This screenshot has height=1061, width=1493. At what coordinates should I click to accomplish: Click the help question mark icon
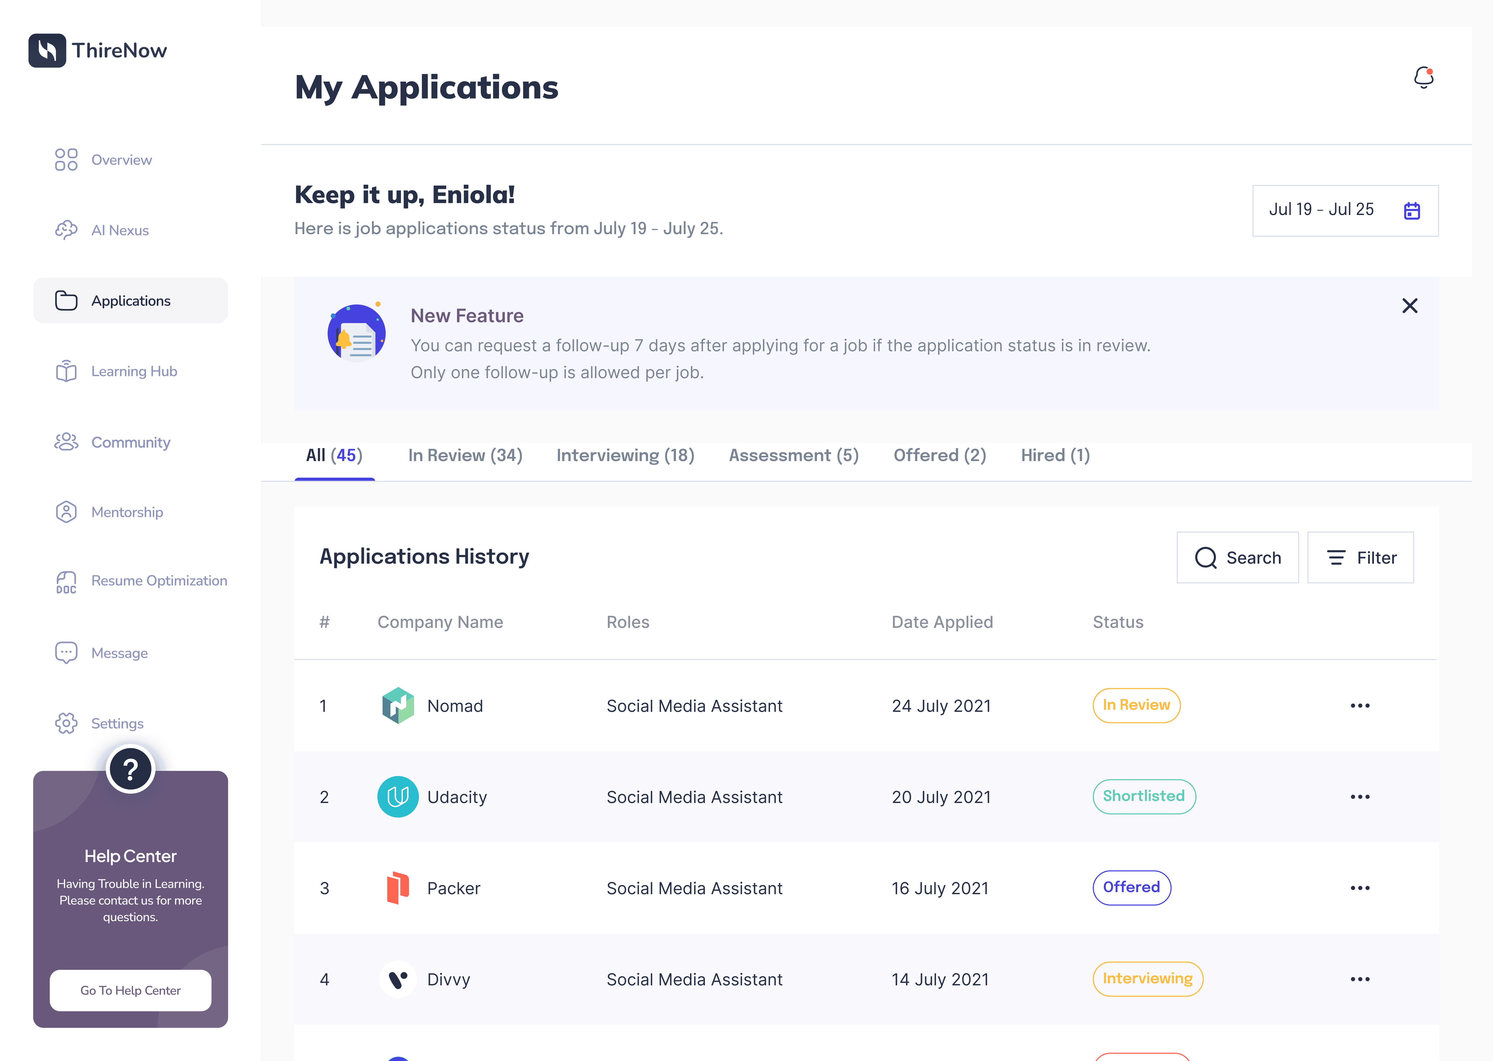pyautogui.click(x=130, y=769)
